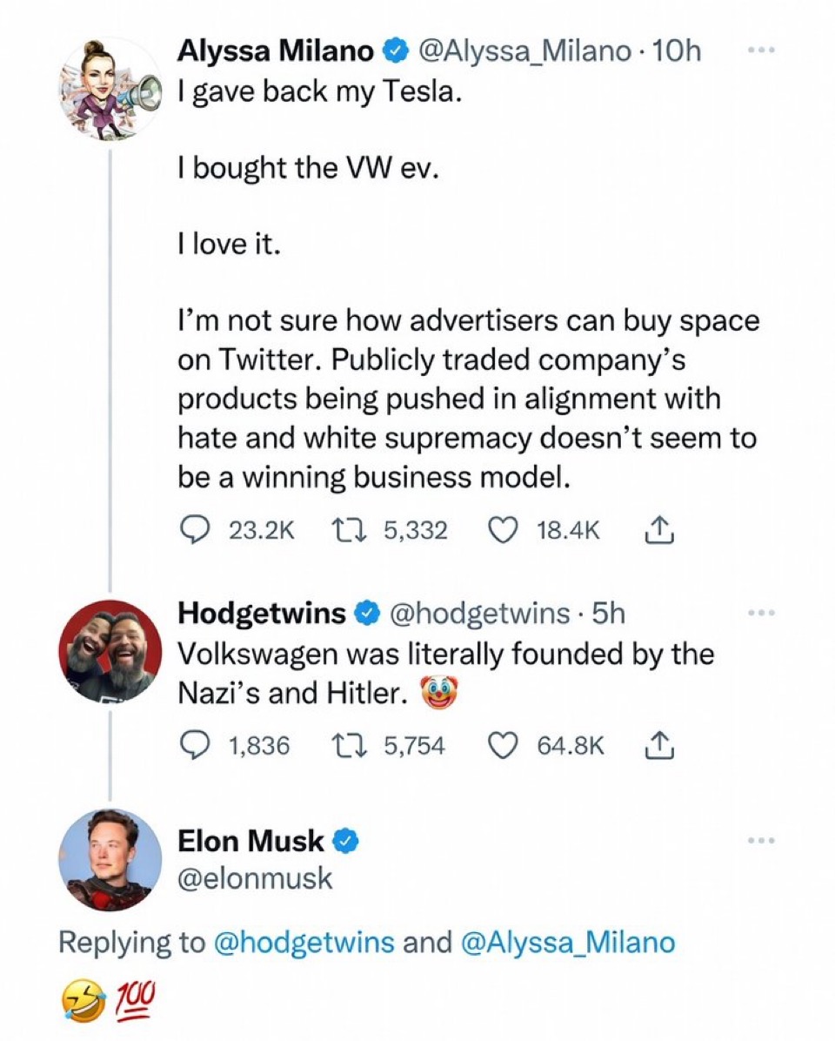
Task: Open the Elon Musk display name
Action: coord(250,841)
